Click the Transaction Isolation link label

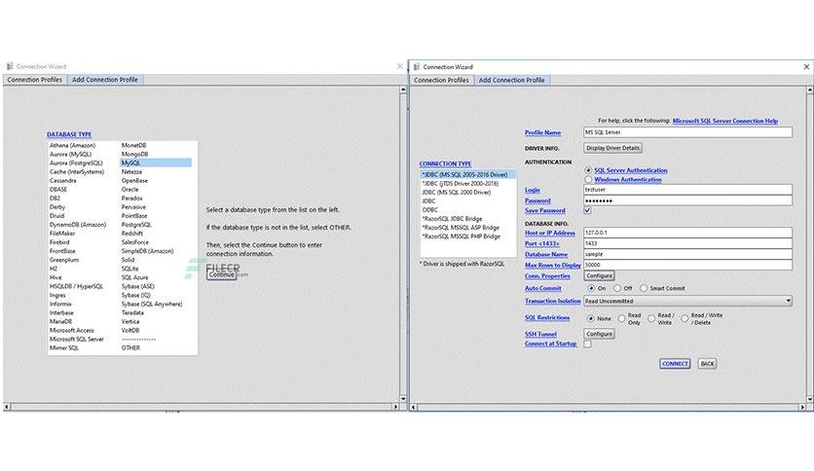[x=552, y=301]
